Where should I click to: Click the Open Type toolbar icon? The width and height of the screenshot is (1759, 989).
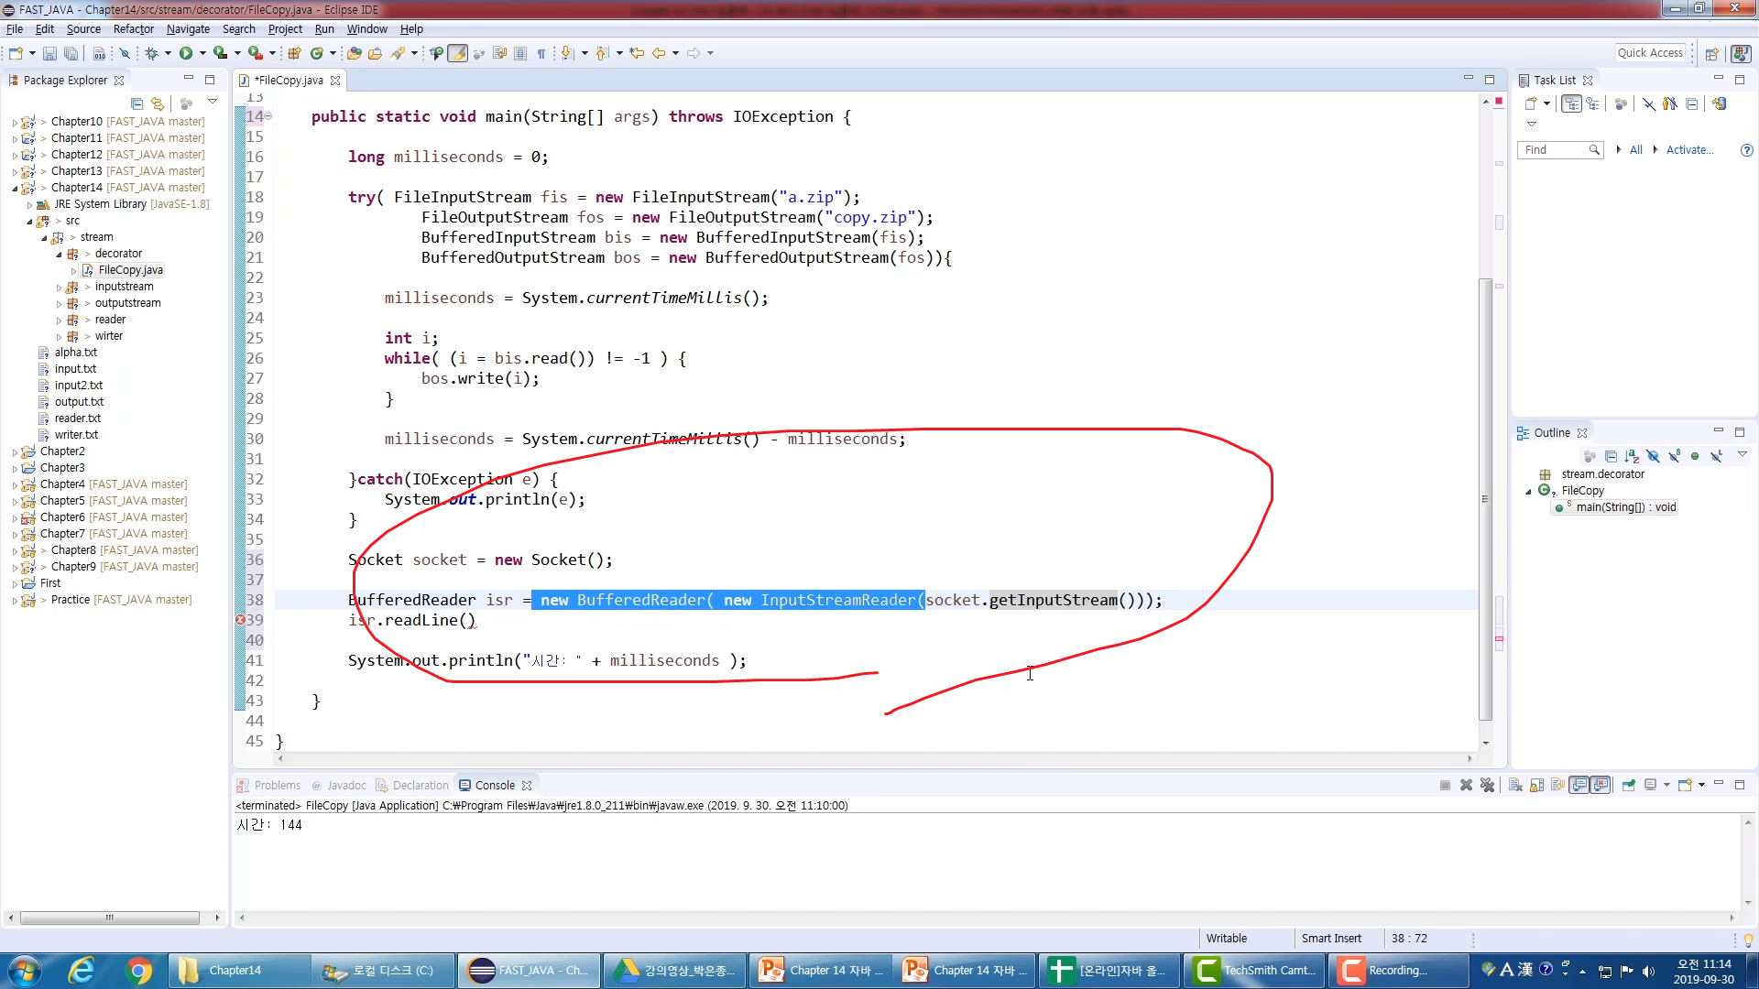coord(354,53)
